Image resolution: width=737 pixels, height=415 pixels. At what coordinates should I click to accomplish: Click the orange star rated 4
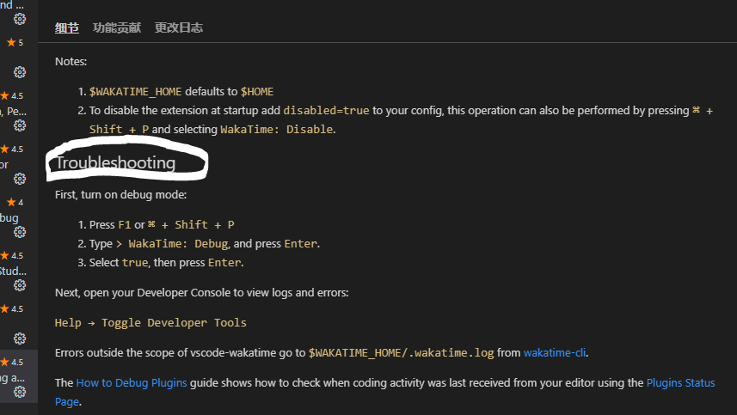(11, 202)
